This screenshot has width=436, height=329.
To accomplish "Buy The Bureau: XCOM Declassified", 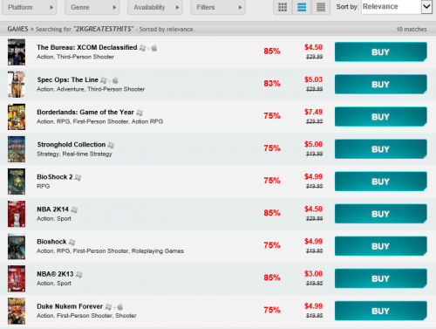I will point(381,52).
